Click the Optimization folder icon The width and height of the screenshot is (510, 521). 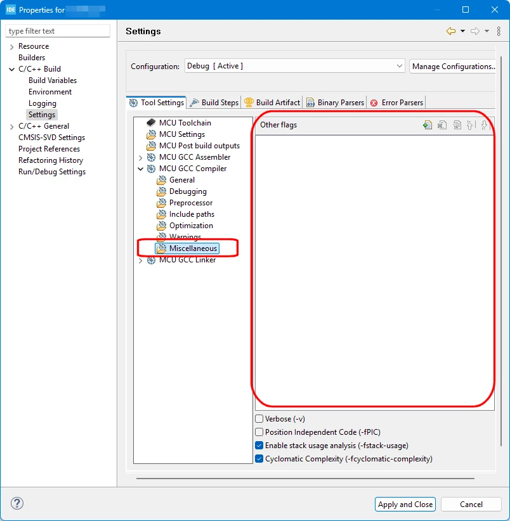point(161,226)
